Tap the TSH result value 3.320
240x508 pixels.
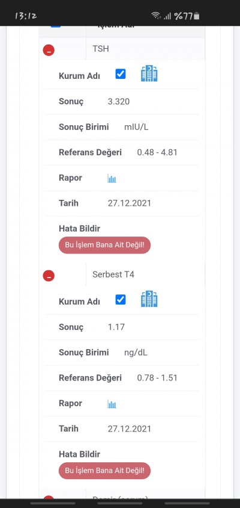pyautogui.click(x=119, y=102)
